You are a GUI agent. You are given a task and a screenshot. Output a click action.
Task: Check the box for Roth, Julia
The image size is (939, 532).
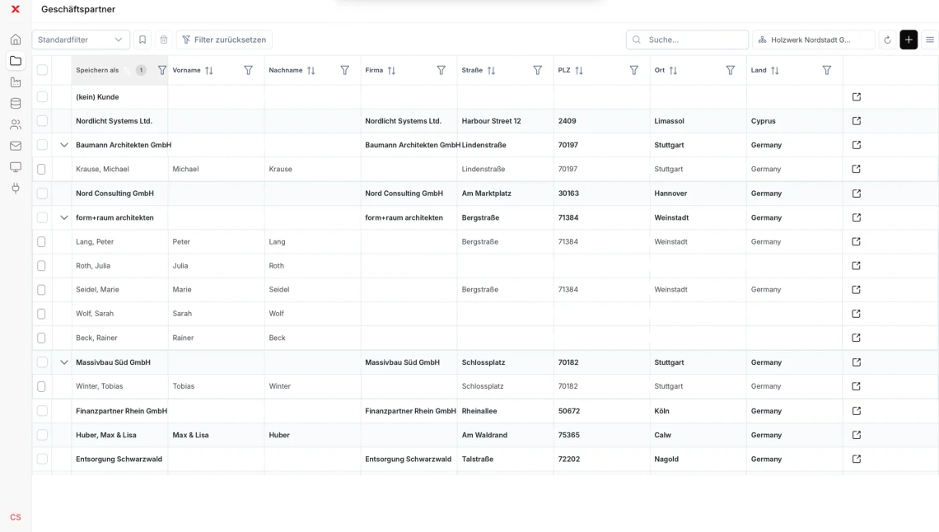click(x=41, y=266)
